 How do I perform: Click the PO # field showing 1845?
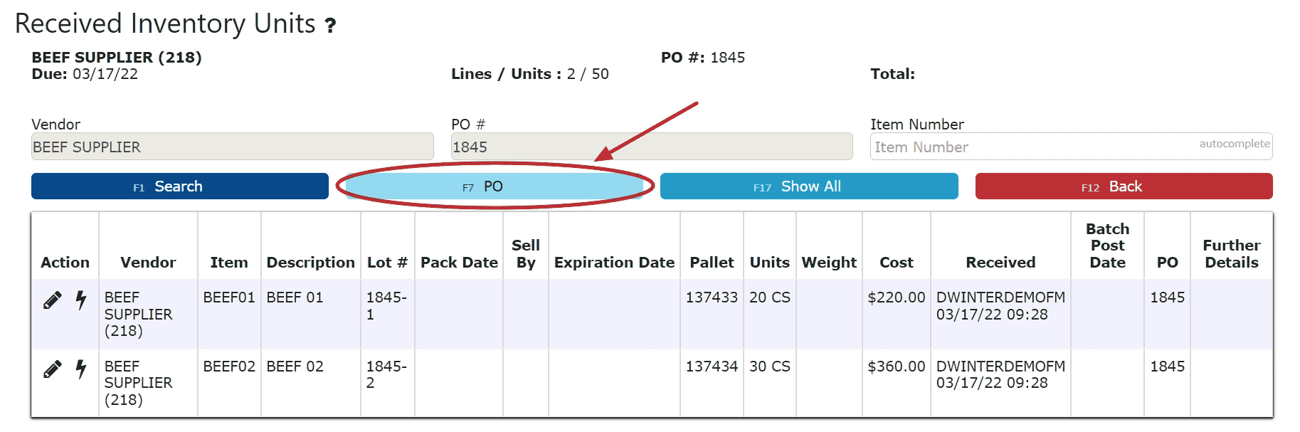(x=652, y=147)
